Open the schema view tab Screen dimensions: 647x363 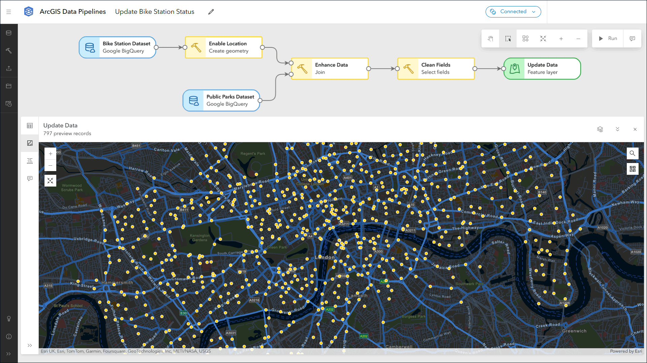point(30,161)
